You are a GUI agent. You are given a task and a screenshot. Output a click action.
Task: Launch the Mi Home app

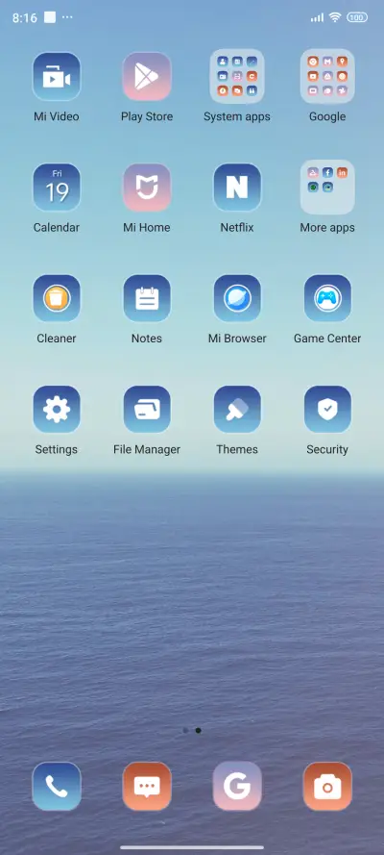(147, 188)
